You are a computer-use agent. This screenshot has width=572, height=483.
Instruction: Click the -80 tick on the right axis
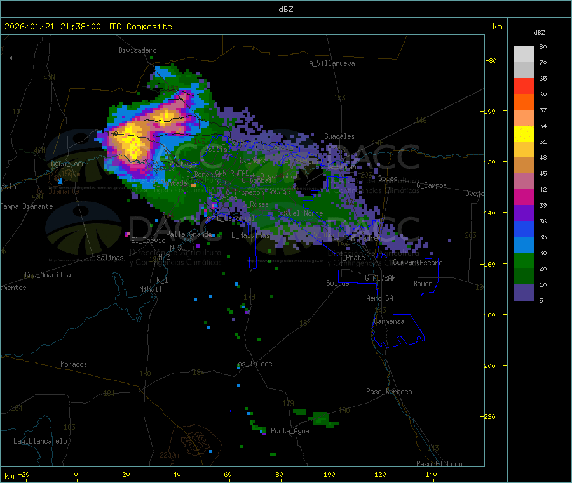pos(491,60)
